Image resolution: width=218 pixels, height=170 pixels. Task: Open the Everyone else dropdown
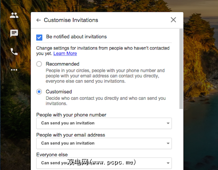104,163
